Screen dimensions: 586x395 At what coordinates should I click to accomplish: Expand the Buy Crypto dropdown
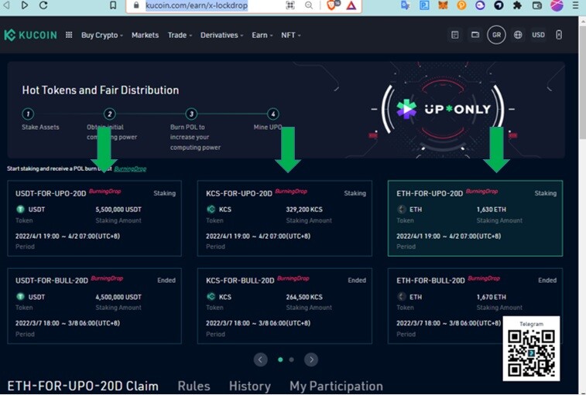tap(102, 35)
